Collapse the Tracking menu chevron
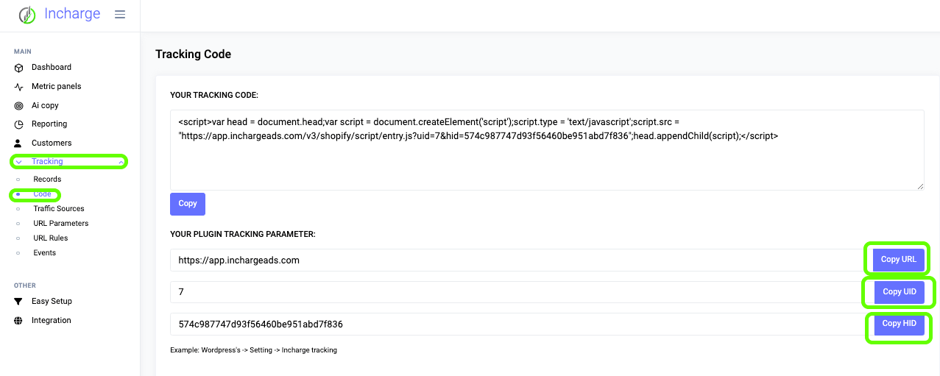The width and height of the screenshot is (940, 376). pyautogui.click(x=121, y=162)
